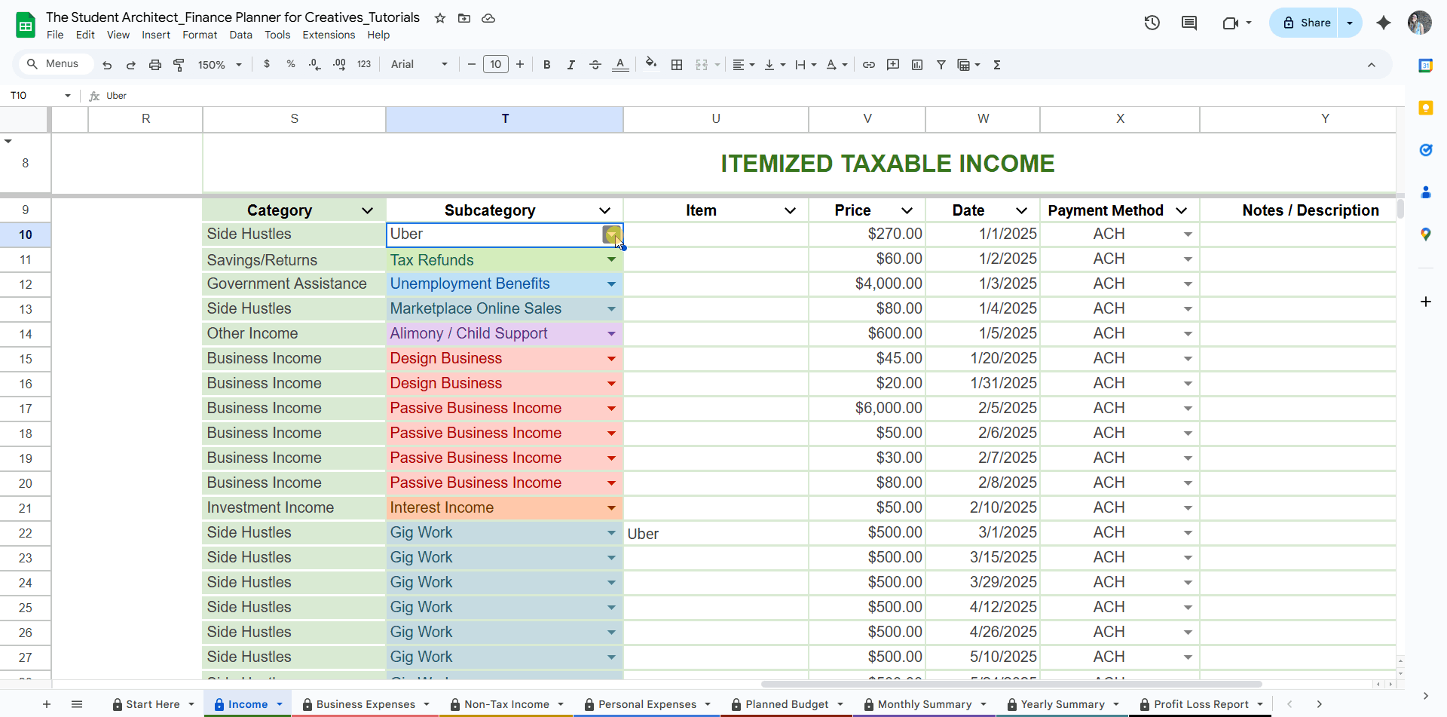Move document with the folder icon

coord(464,18)
